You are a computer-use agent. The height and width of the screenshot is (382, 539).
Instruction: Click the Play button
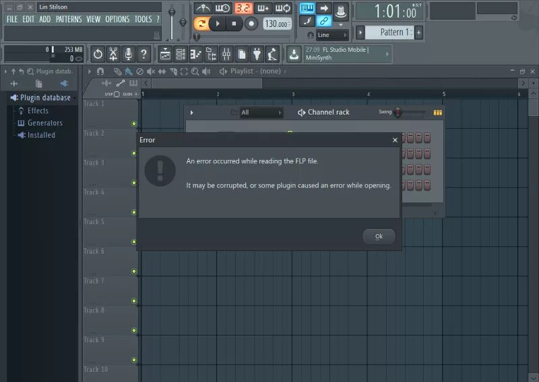coord(217,24)
